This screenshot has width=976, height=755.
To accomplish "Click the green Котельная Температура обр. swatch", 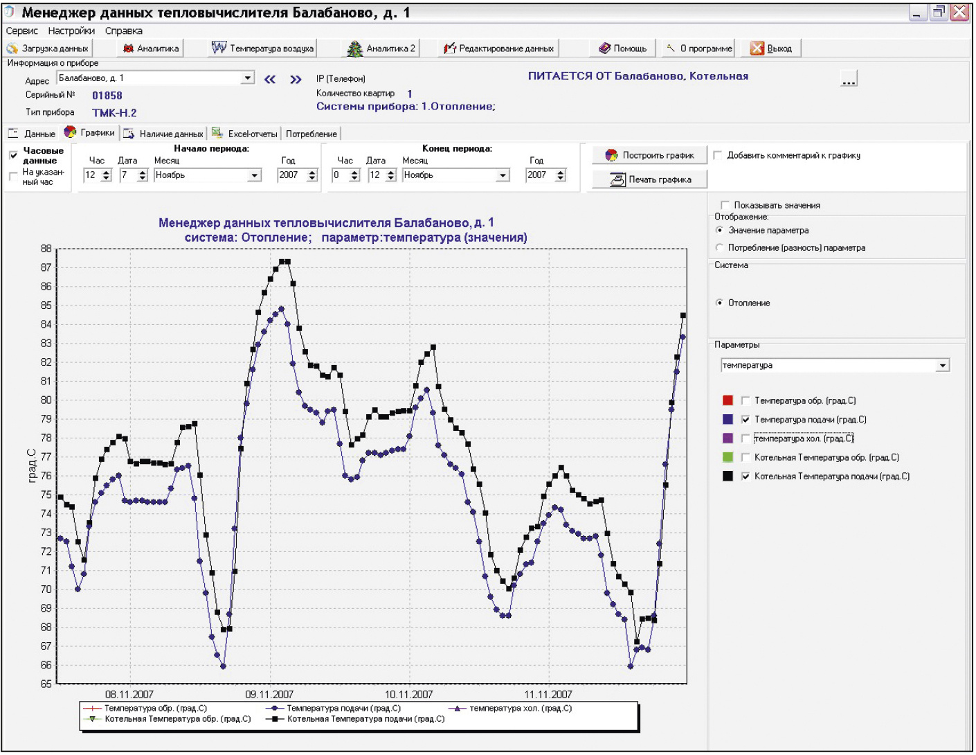I will tap(728, 457).
